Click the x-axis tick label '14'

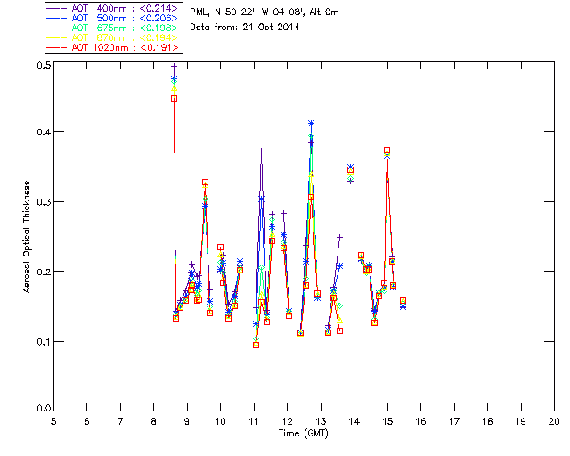[x=354, y=421]
